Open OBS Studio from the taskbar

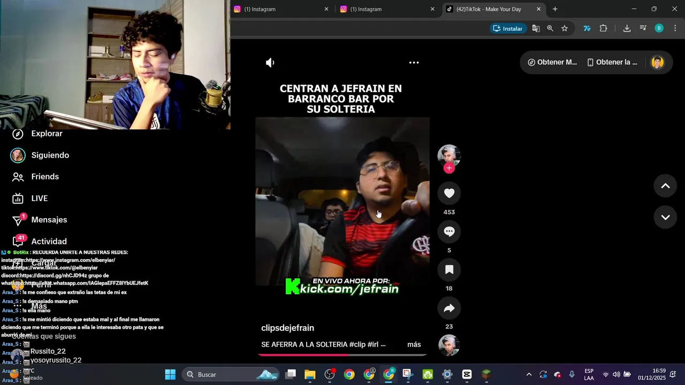click(330, 374)
